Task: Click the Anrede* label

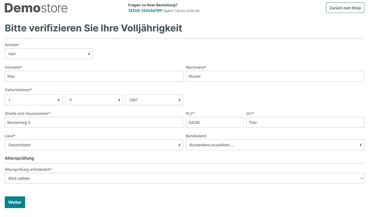Action: coord(12,45)
